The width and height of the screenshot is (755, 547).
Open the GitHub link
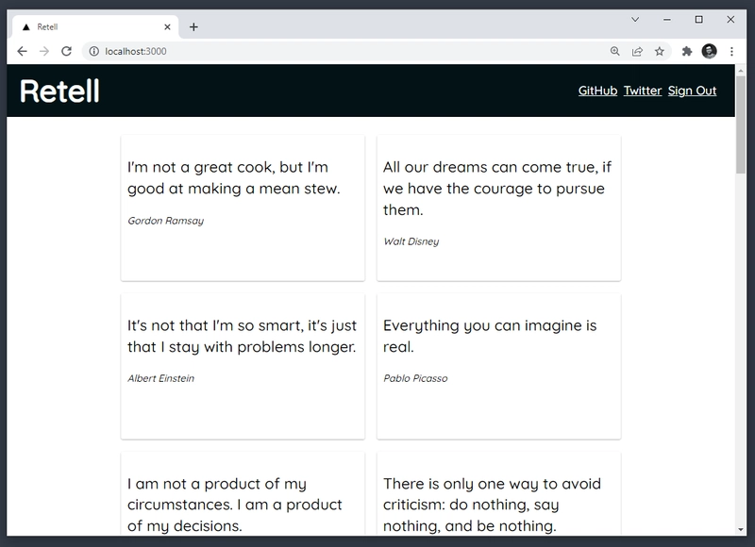pyautogui.click(x=597, y=91)
